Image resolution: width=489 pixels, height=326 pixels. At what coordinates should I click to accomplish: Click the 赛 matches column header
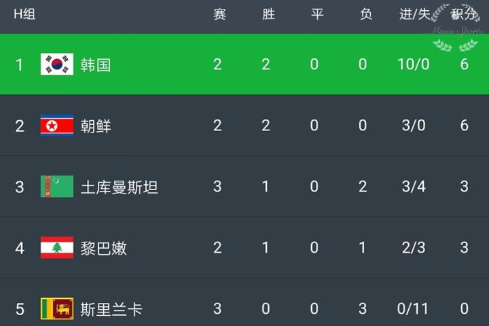pos(219,15)
